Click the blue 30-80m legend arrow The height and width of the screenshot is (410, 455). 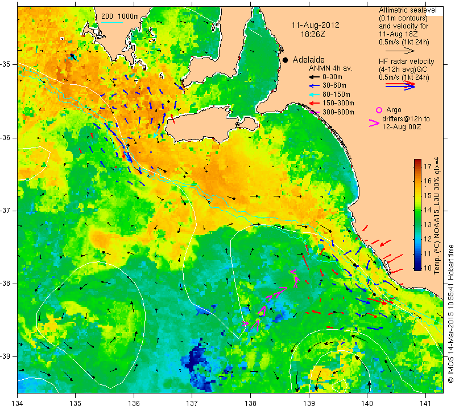coord(314,86)
